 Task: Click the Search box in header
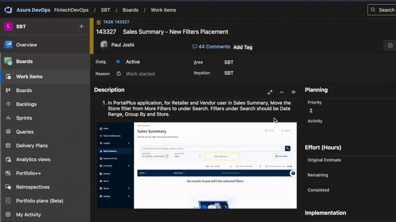(382, 10)
